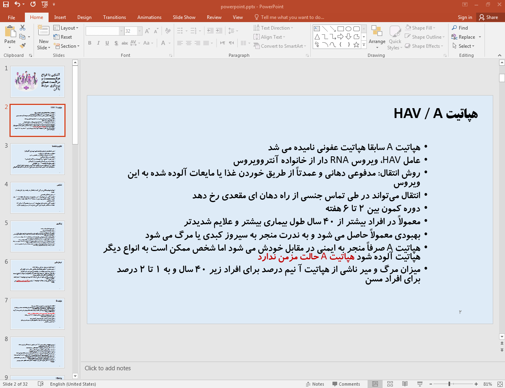Switch to Reading View in status bar
505x388 pixels.
(x=405, y=384)
